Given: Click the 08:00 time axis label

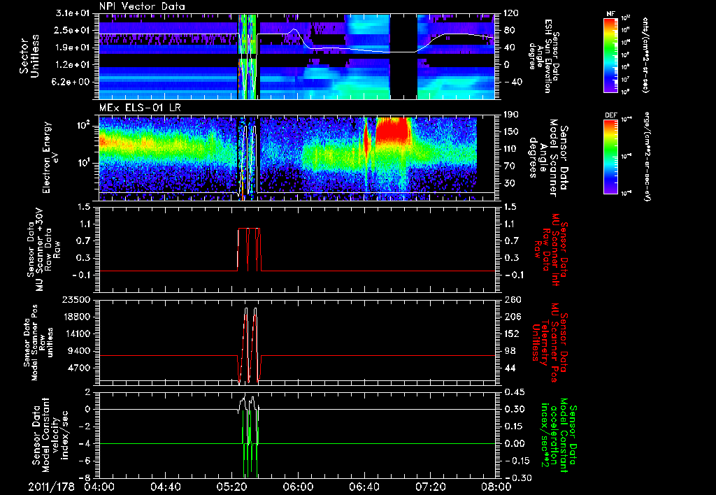Looking at the screenshot, I should point(496,487).
